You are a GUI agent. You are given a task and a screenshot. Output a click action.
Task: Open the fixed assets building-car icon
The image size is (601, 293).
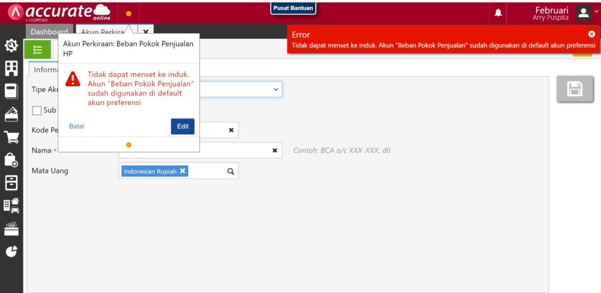(11, 206)
